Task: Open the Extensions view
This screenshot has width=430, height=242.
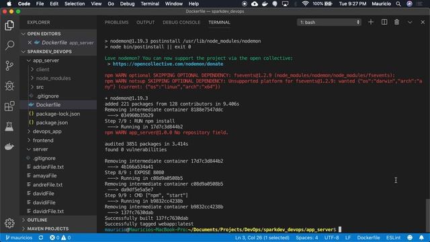Action: click(9, 106)
